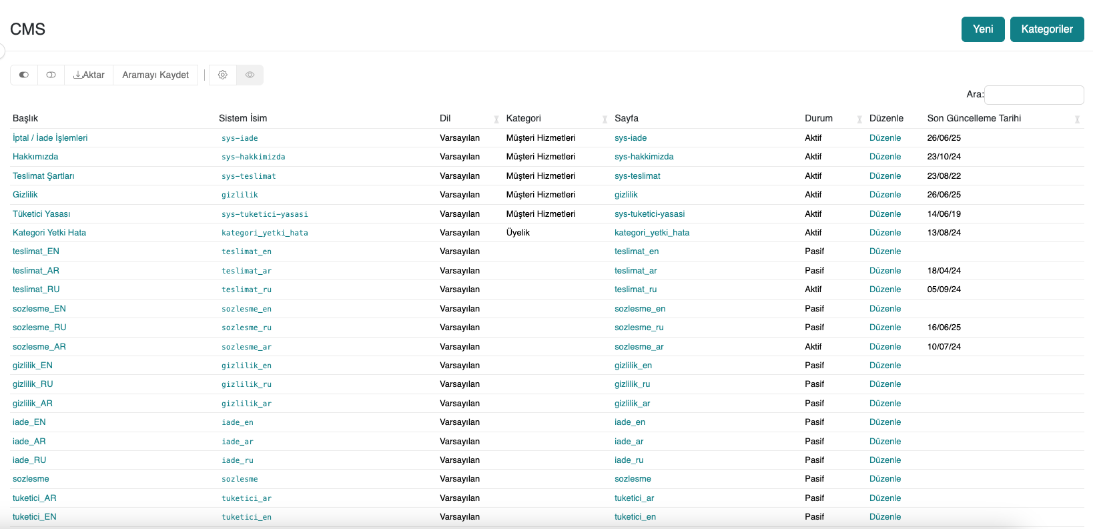Toggle the filled switch icon in toolbar

[24, 75]
